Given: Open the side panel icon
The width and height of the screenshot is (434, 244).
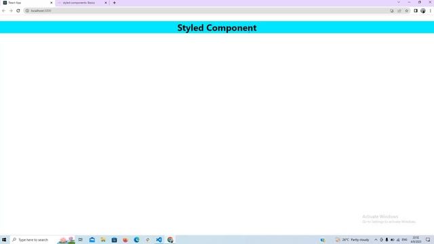Looking at the screenshot, I should click(416, 11).
